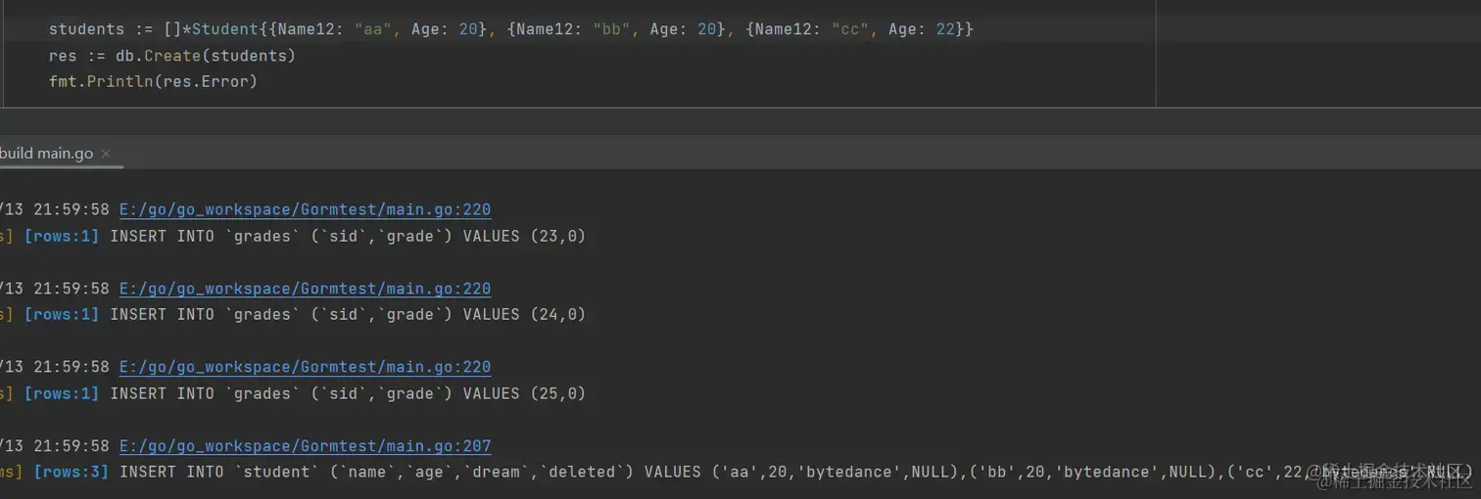Viewport: 1481px width, 499px height.
Task: Click the [rows:3] marker in log
Action: pyautogui.click(x=71, y=472)
